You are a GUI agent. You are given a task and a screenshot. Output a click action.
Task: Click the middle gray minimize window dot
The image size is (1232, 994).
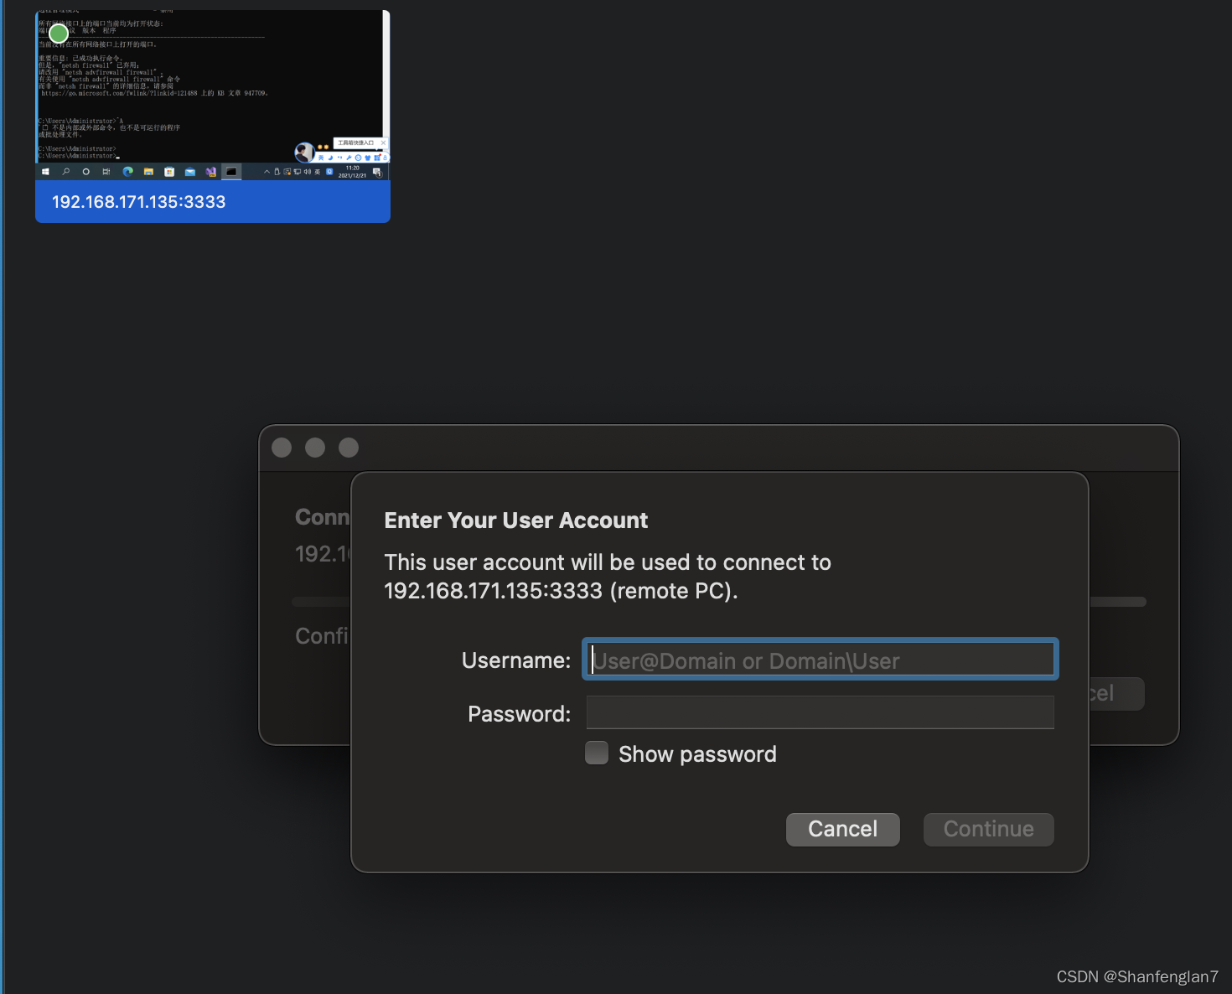315,448
